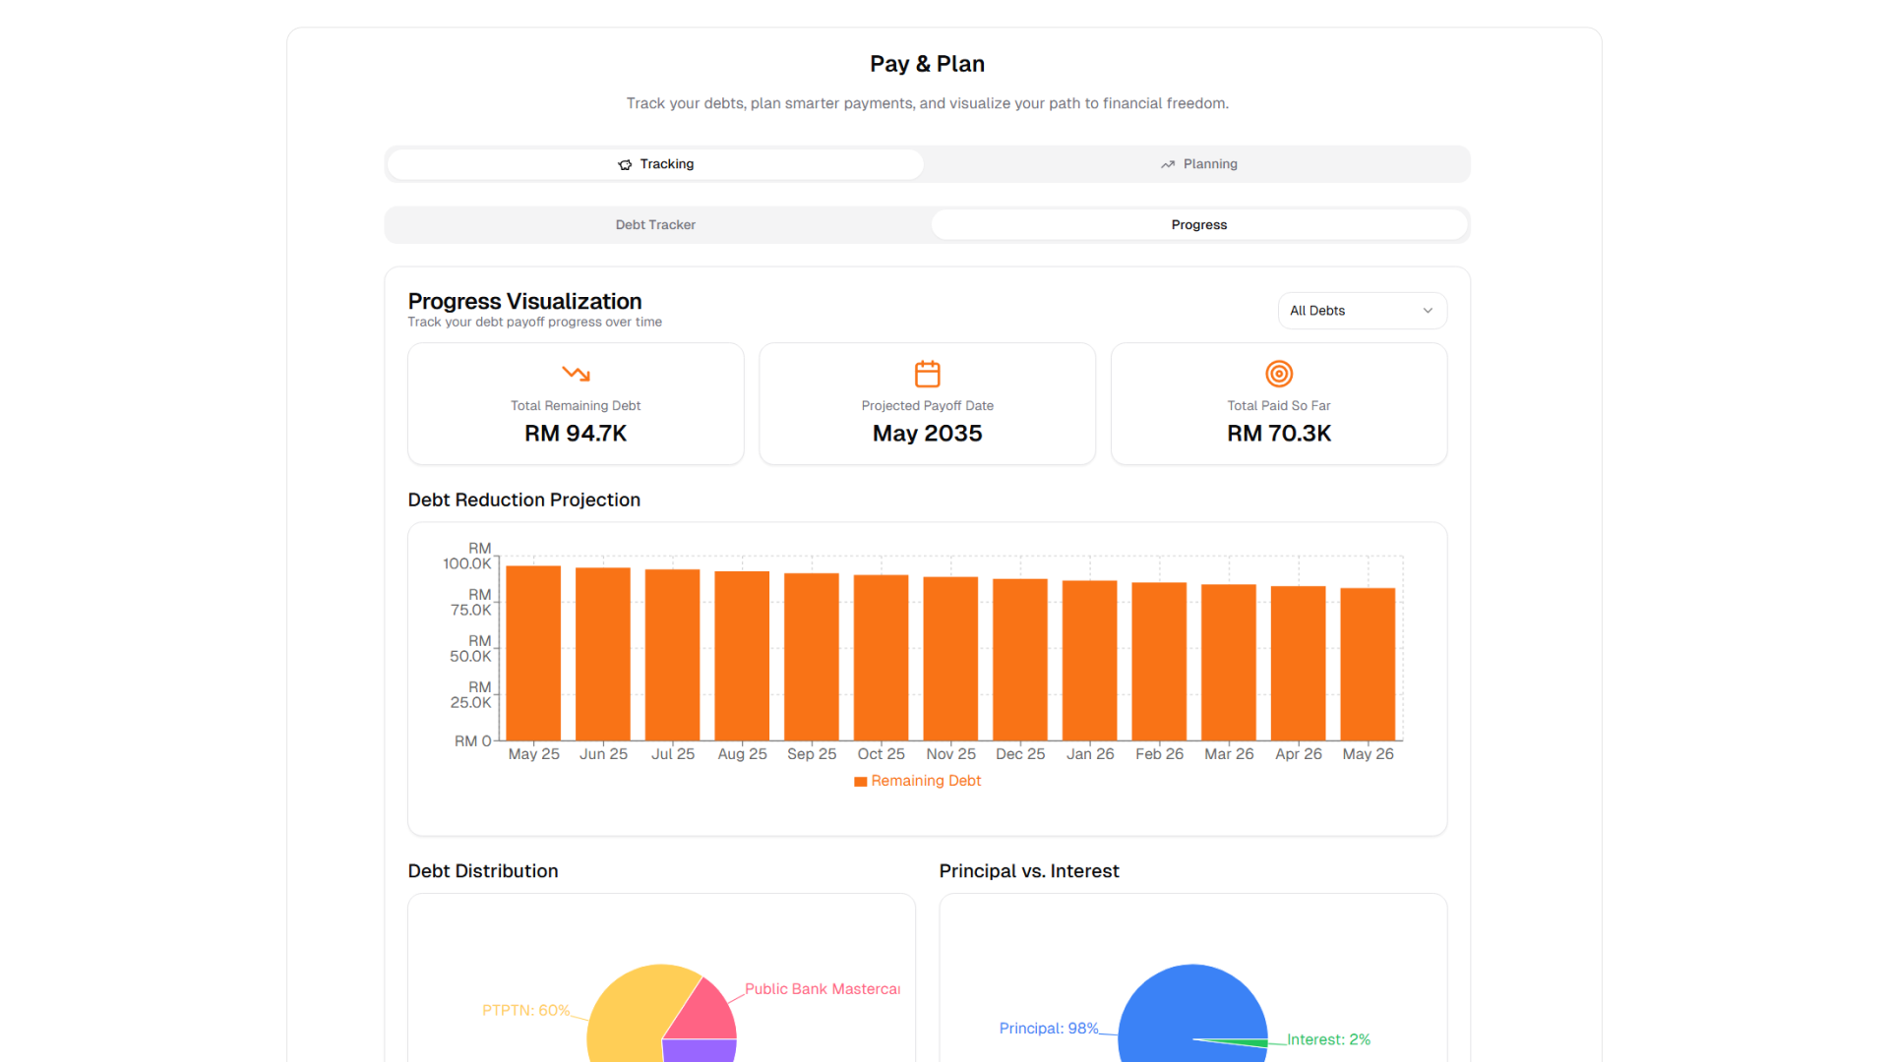This screenshot has height=1062, width=1889.
Task: Click the pink Public Bank Mastercard pie slice
Action: point(706,1013)
